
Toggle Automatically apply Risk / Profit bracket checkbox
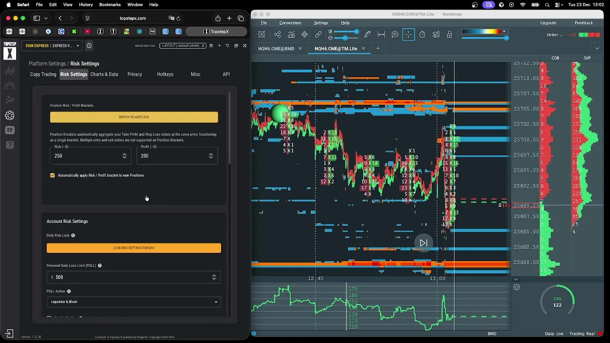(52, 175)
